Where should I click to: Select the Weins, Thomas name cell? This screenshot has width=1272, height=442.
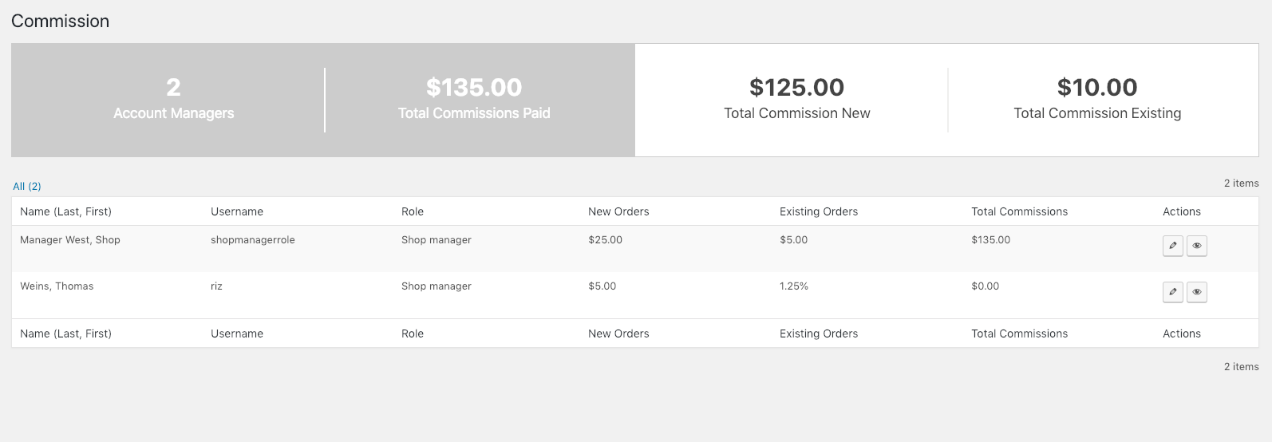pyautogui.click(x=57, y=286)
